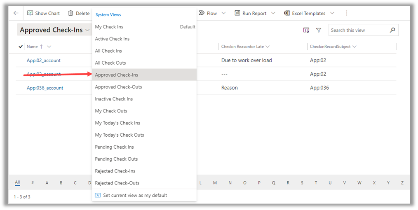Choose Rejected Check-Outs from the list
The width and height of the screenshot is (418, 210).
coord(117,183)
